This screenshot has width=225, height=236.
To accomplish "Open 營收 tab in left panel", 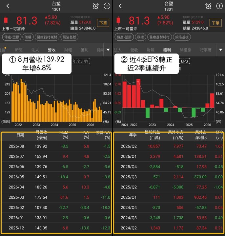I will 51,50.
